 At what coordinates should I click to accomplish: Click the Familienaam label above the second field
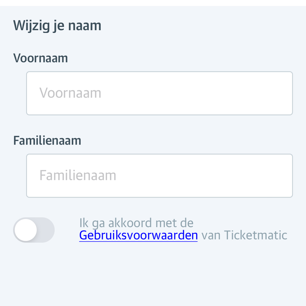pyautogui.click(x=47, y=140)
